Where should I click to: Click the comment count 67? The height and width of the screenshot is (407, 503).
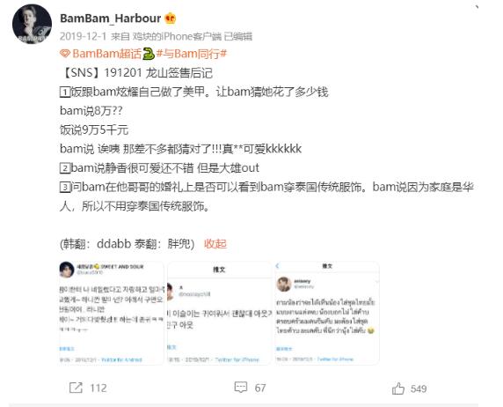point(259,388)
